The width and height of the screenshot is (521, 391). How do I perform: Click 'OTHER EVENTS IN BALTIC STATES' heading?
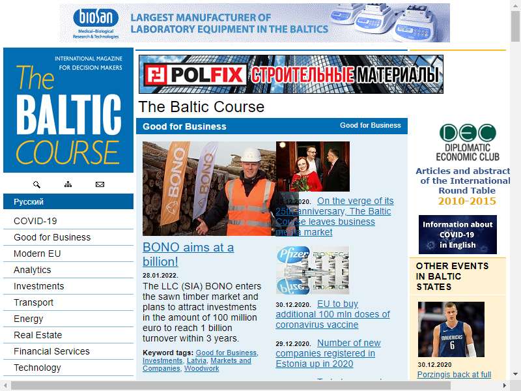[x=452, y=276]
